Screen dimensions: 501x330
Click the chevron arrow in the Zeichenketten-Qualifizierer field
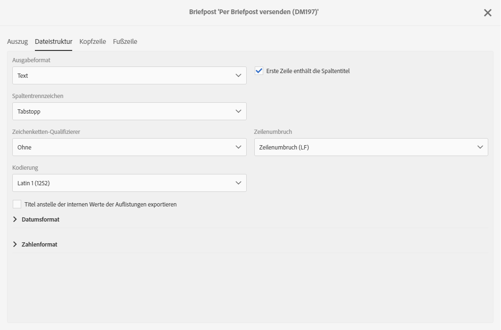[238, 147]
